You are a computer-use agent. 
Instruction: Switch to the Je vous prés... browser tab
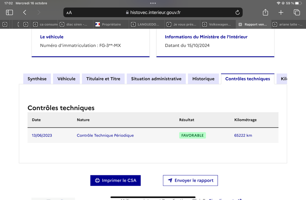pyautogui.click(x=182, y=24)
